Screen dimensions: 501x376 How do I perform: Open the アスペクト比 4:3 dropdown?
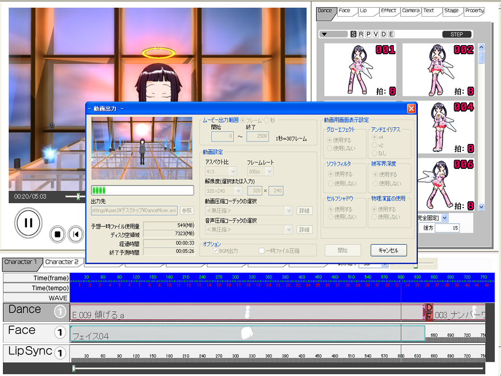coord(221,171)
